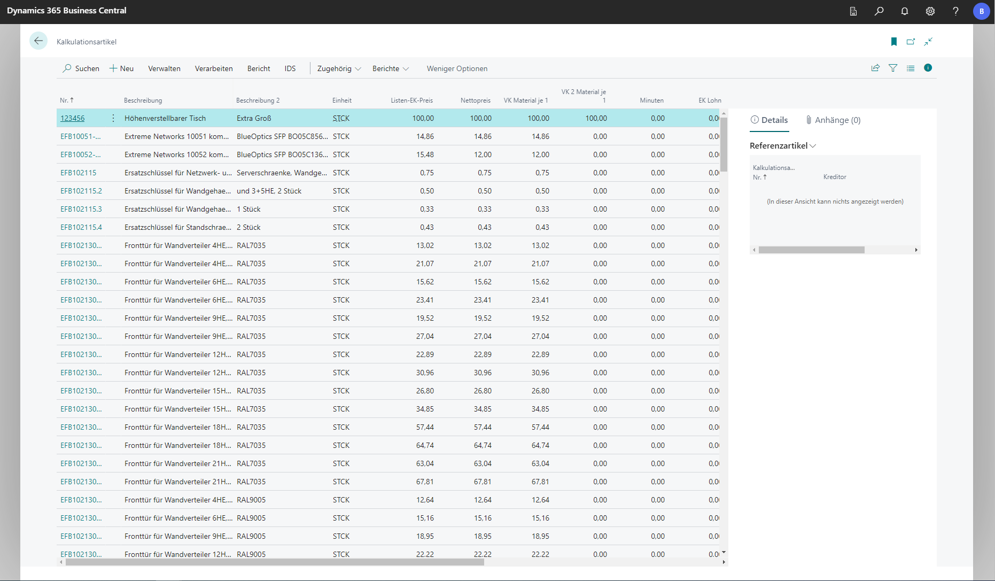
Task: Click the horizontal scrollbar below the table
Action: (275, 562)
